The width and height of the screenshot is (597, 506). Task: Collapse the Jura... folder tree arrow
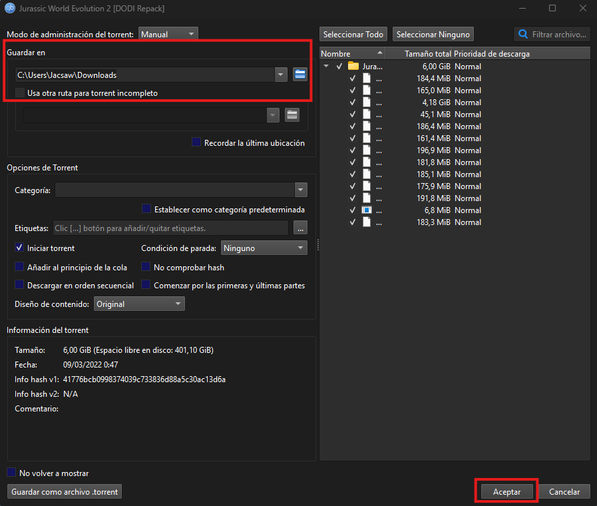click(326, 67)
